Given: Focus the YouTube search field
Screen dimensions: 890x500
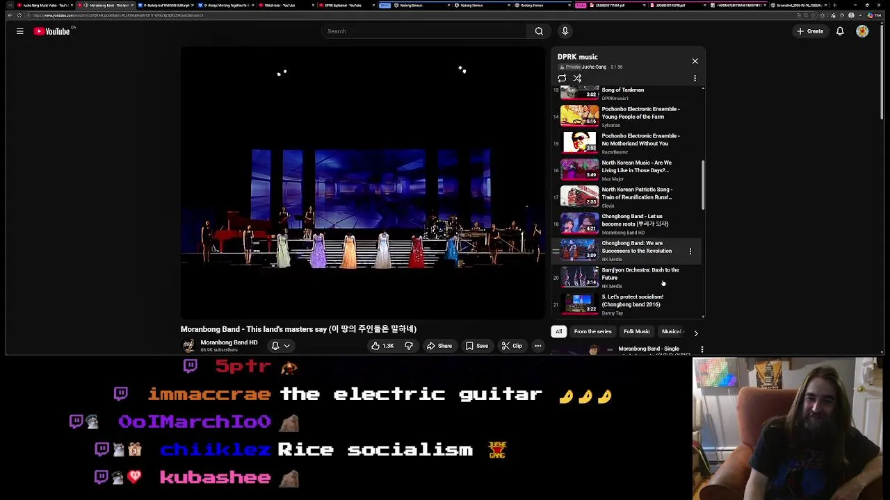Looking at the screenshot, I should (x=424, y=31).
